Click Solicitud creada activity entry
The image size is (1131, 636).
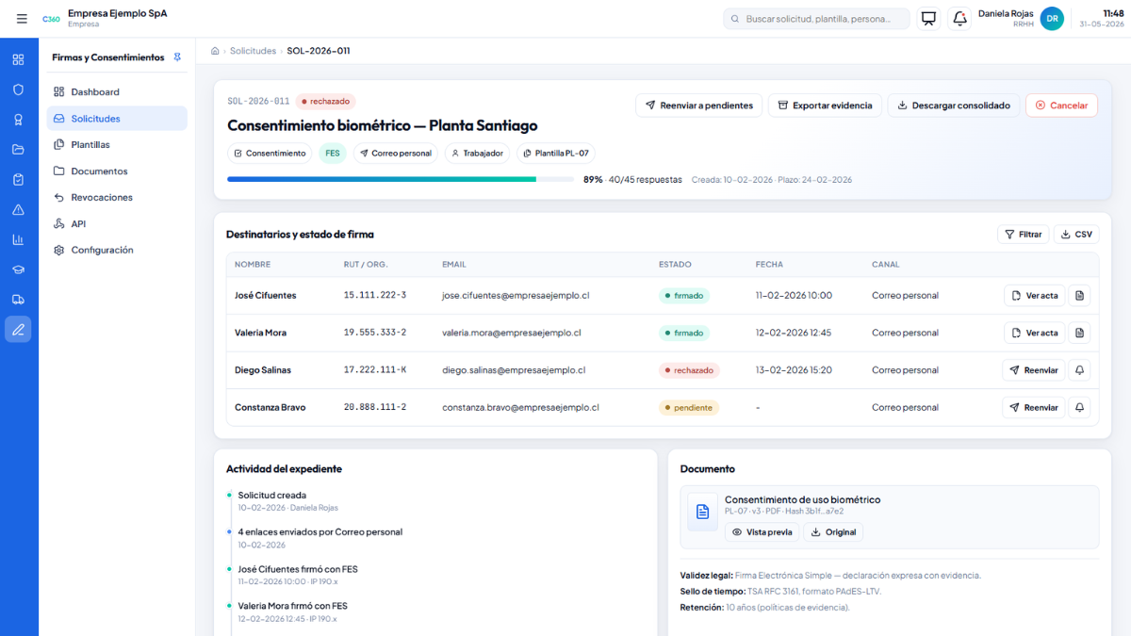click(272, 496)
